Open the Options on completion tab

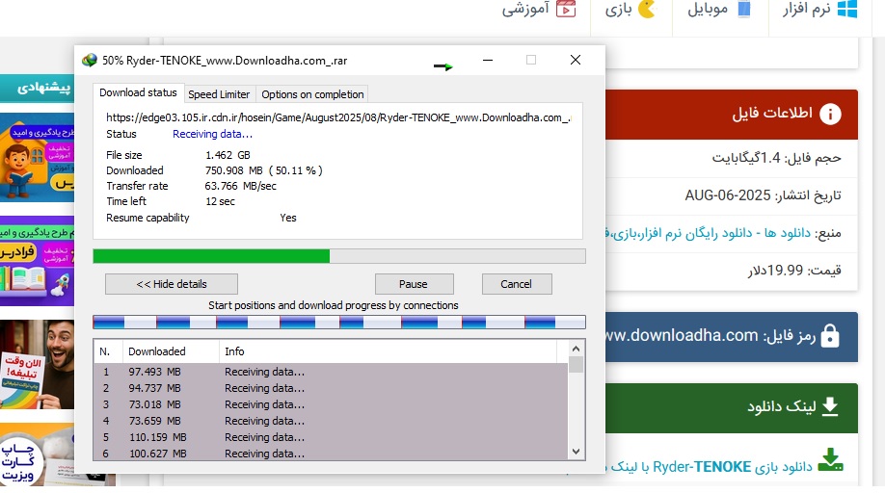coord(312,94)
